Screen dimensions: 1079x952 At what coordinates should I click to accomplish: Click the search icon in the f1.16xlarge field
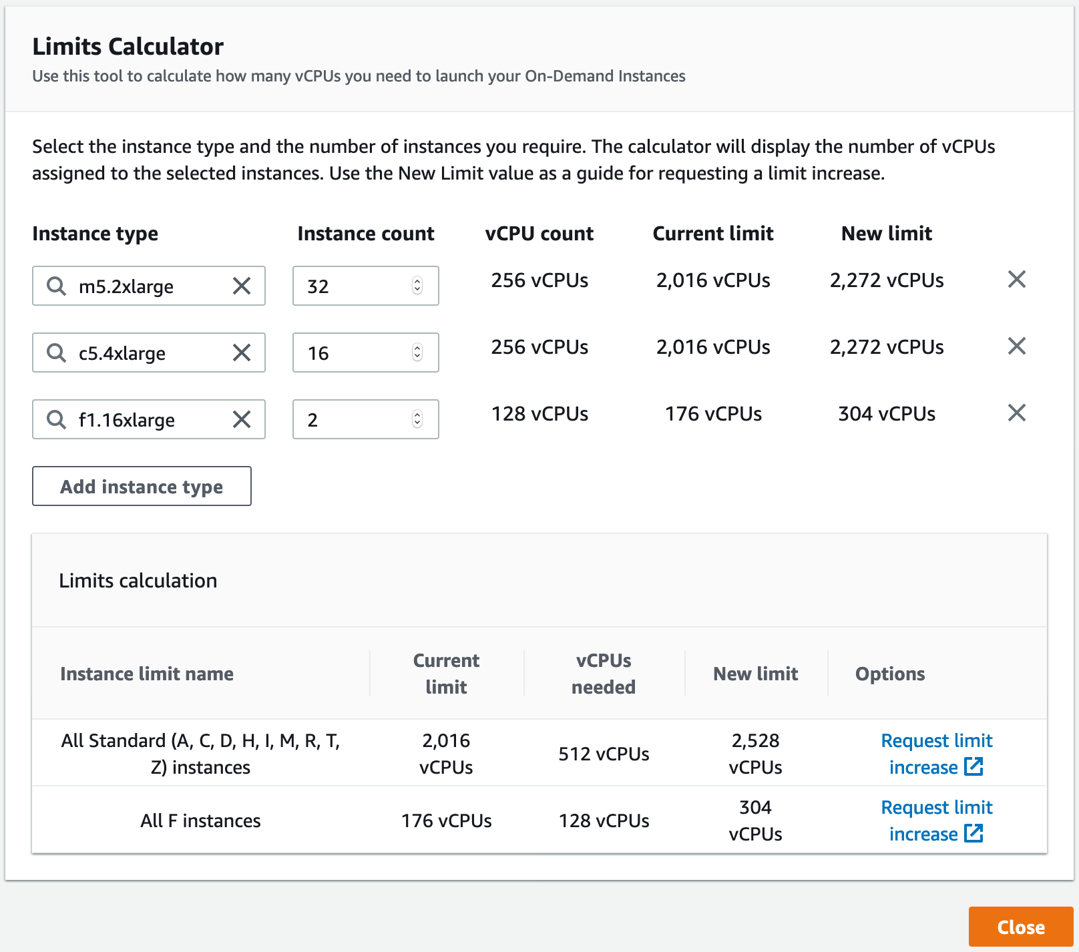tap(56, 419)
